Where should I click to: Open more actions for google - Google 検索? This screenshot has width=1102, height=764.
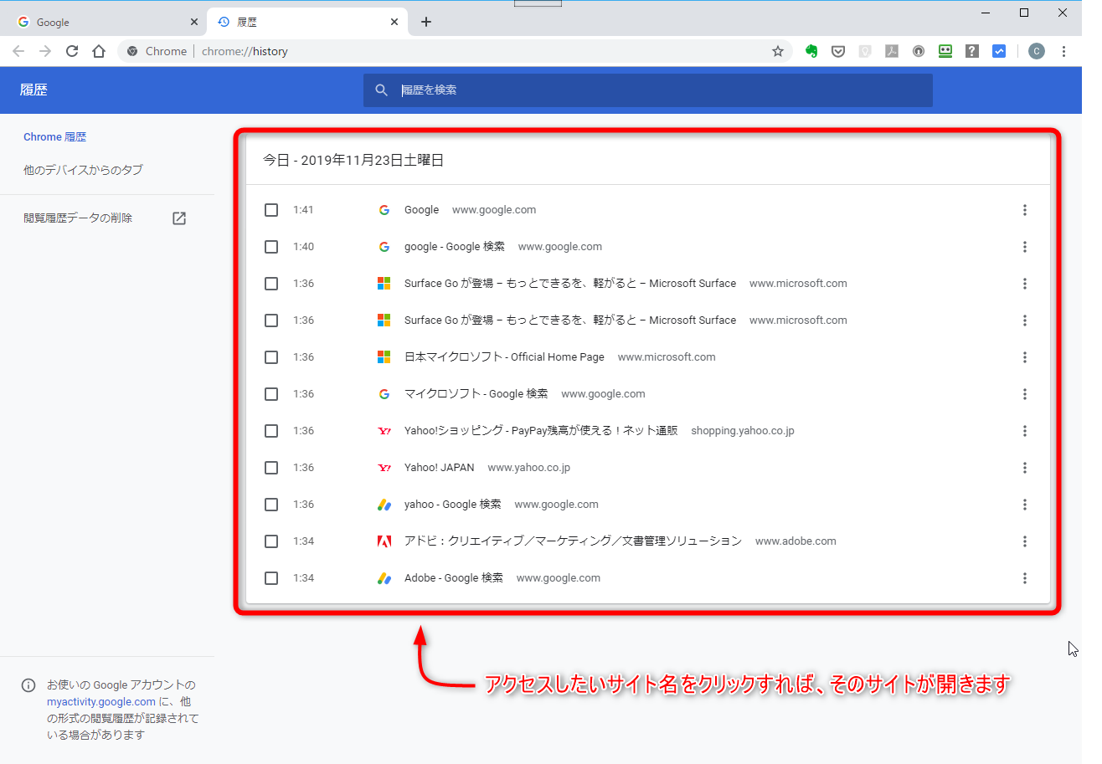pos(1025,247)
